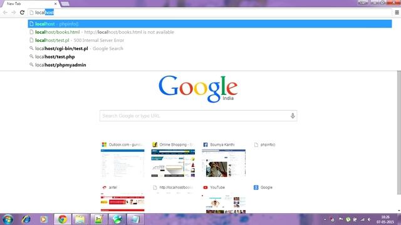This screenshot has width=401, height=225.
Task: Click the Facebook favicon on Soumya Kanthi tile
Action: [205, 144]
